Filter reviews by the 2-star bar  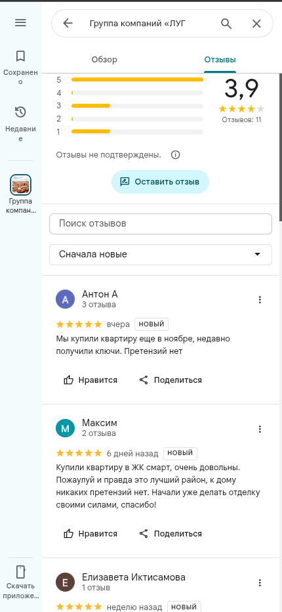137,119
